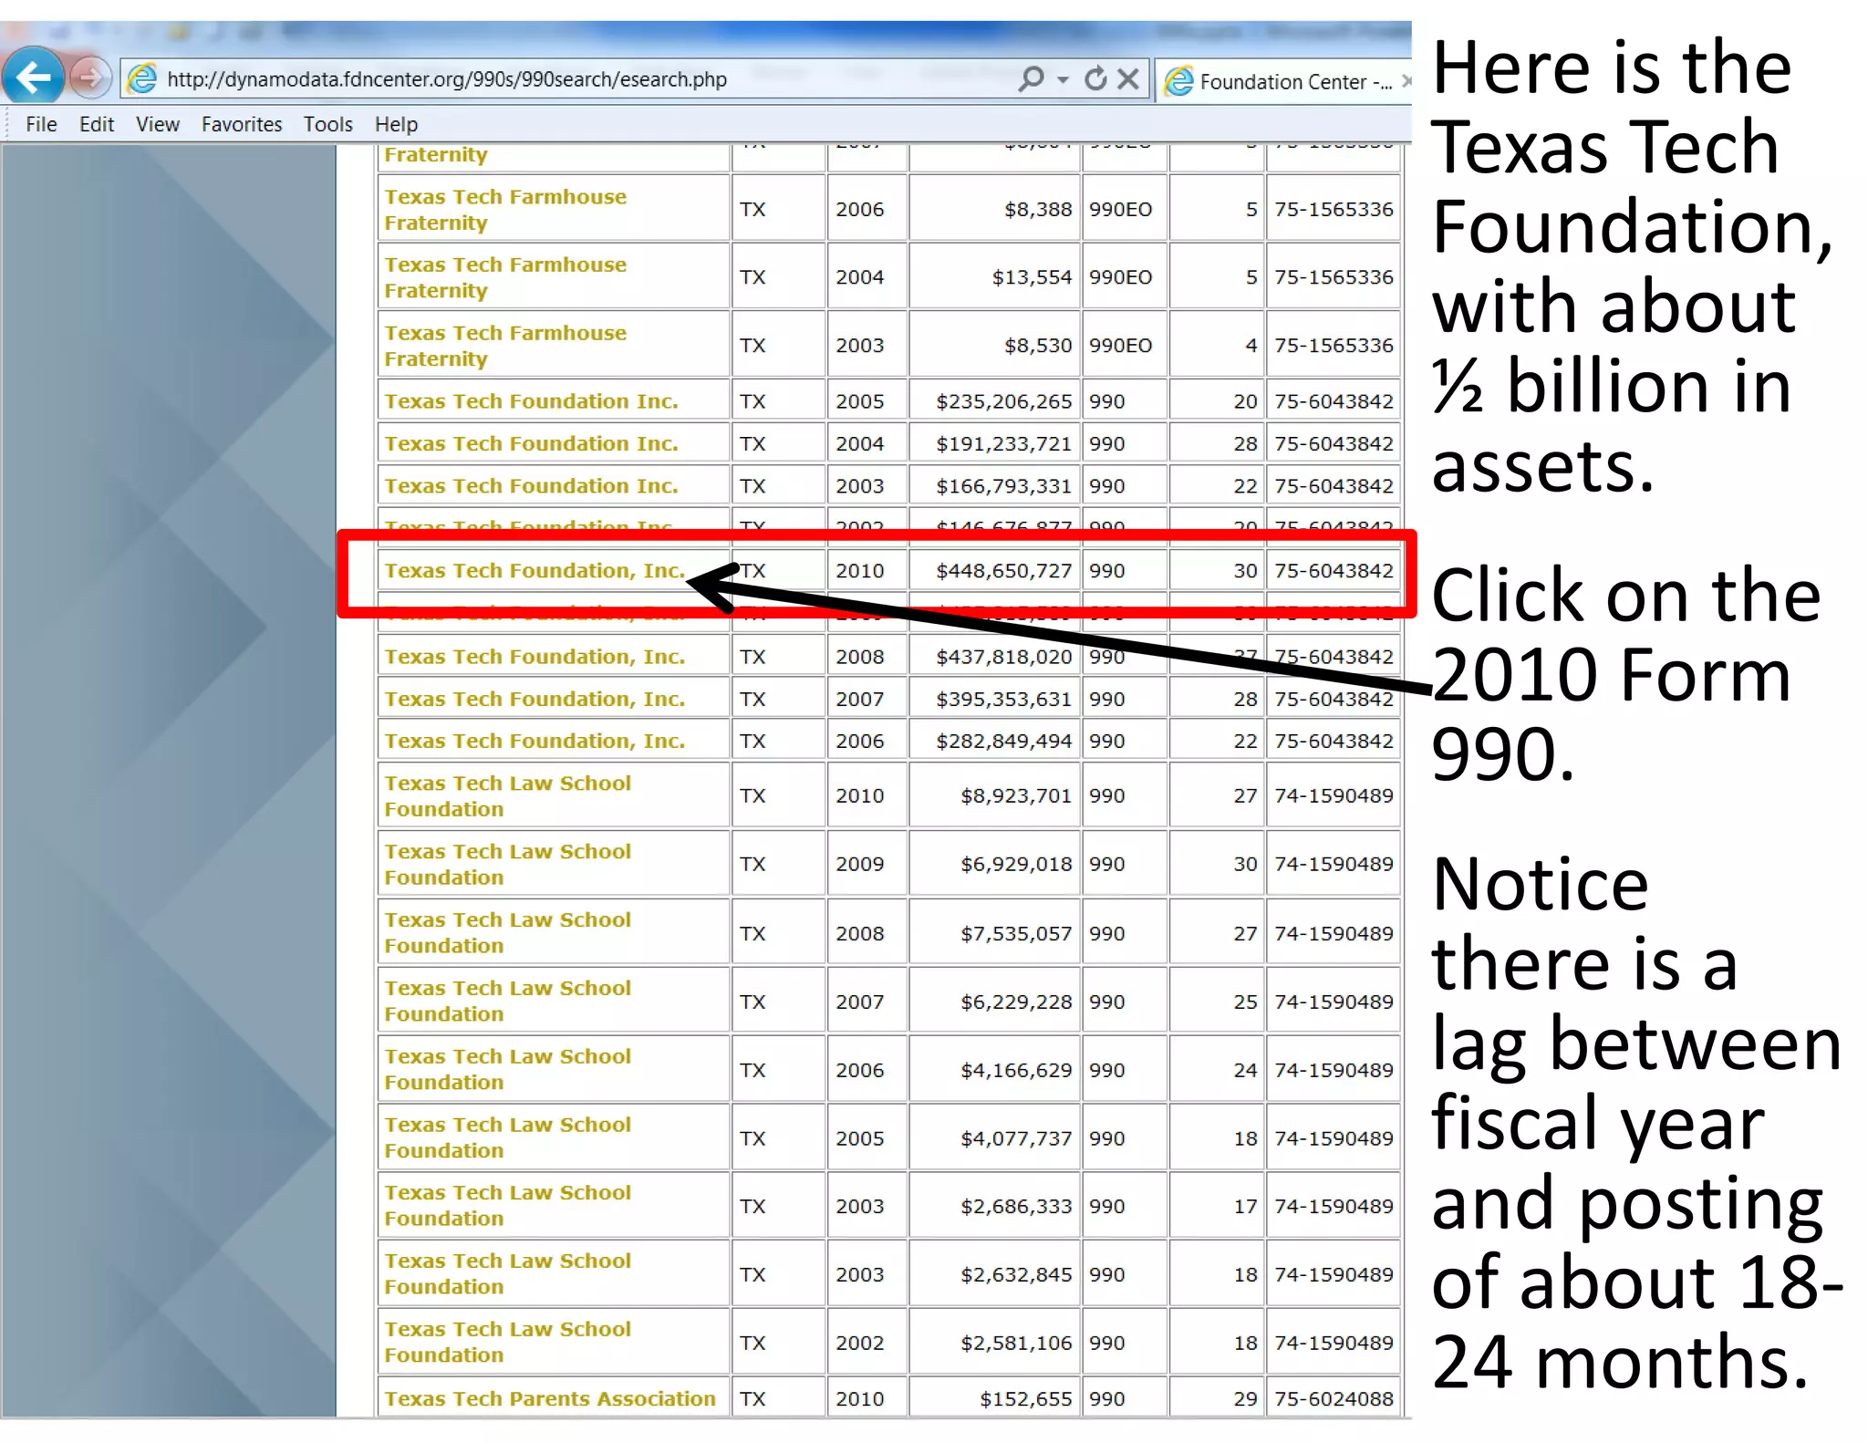Click the search magnifier in address bar
1868x1443 pixels.
(x=1031, y=79)
